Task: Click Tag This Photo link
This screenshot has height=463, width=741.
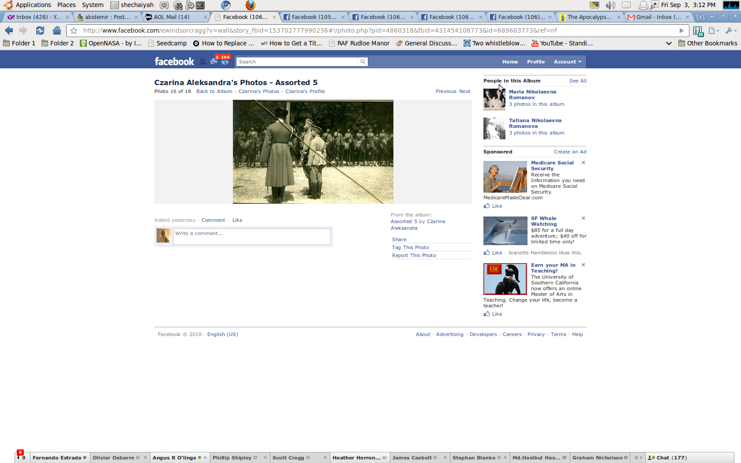Action: (410, 247)
